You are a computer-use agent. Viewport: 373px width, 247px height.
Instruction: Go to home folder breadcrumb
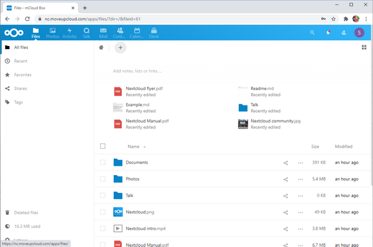tap(101, 48)
